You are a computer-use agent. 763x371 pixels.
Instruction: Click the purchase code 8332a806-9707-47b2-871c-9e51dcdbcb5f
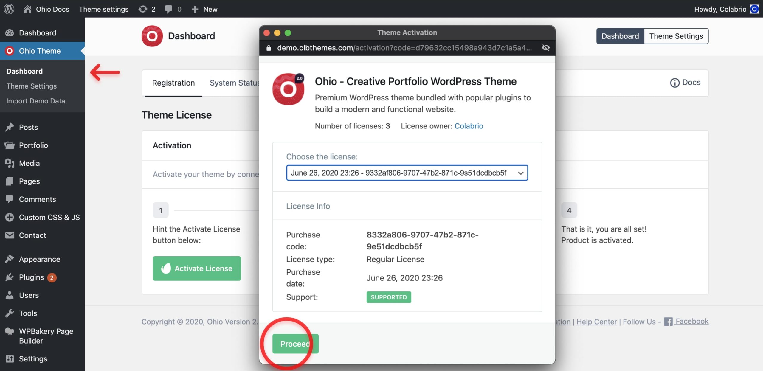[x=422, y=241]
